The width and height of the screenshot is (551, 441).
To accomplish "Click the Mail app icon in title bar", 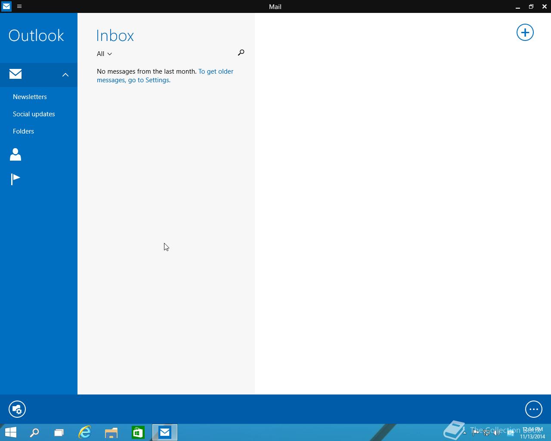I will tap(6, 6).
